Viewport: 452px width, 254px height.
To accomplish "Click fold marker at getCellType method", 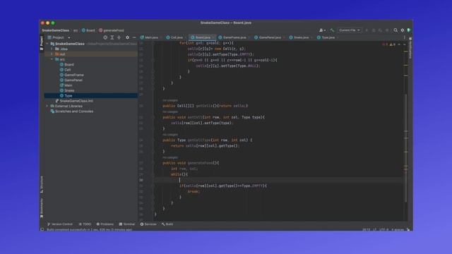I will [x=153, y=140].
